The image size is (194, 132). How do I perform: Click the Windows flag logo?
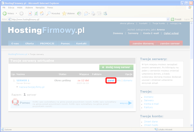190,8
